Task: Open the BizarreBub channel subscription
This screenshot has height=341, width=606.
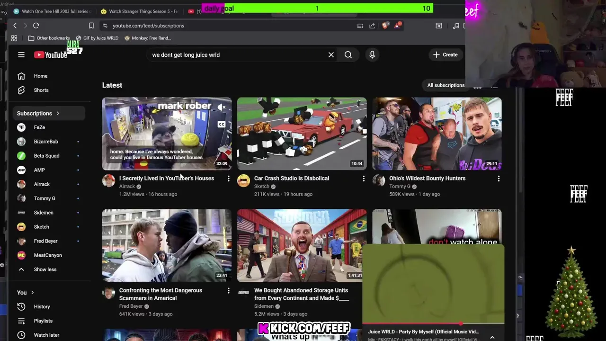Action: pyautogui.click(x=49, y=142)
